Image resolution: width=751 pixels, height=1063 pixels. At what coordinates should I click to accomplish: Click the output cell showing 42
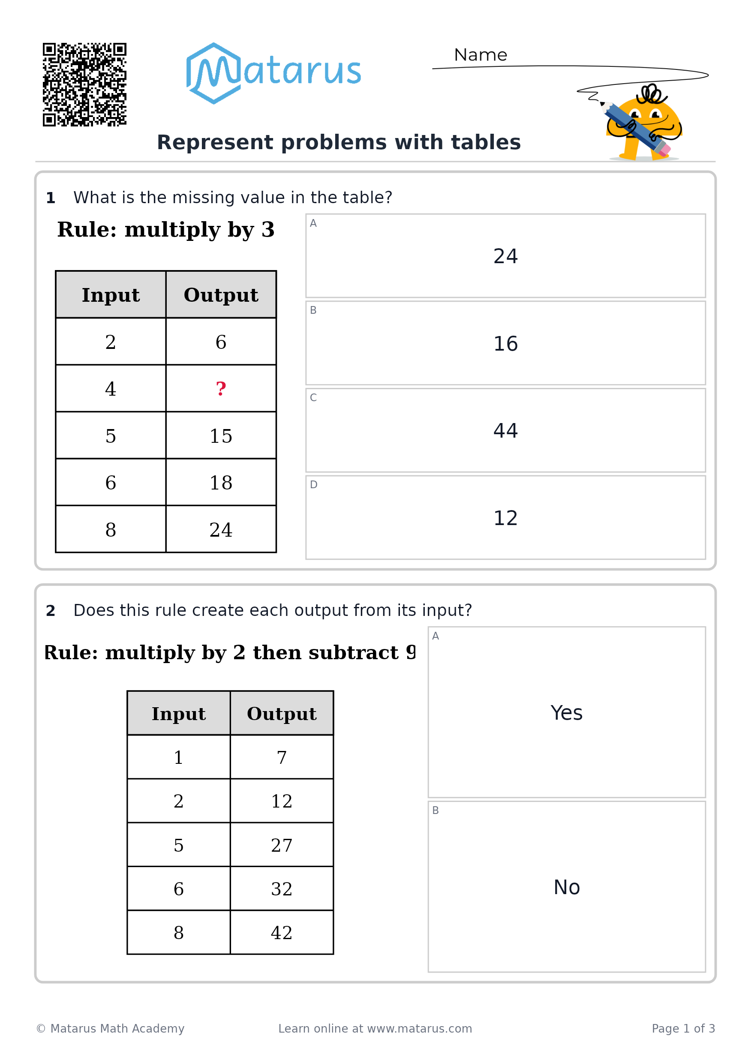click(282, 932)
